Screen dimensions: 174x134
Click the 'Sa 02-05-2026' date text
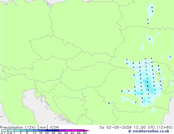pos(116,127)
